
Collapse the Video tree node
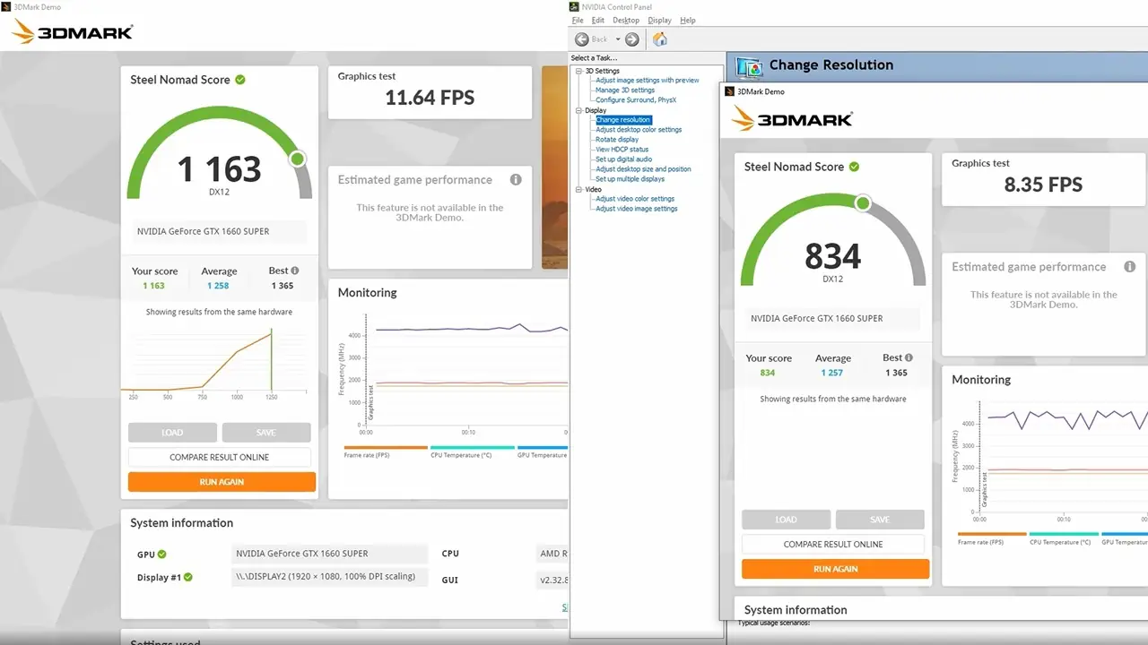(578, 189)
